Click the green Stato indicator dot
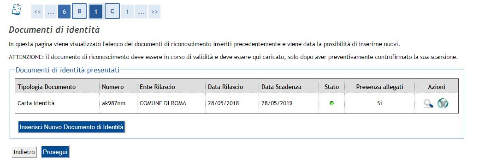The height and width of the screenshot is (167, 479). click(x=331, y=103)
